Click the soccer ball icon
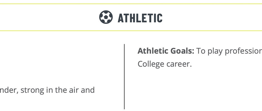This screenshot has width=262, height=111. (x=106, y=17)
